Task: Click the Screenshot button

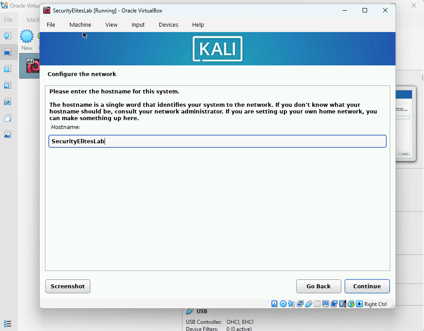Action: tap(68, 286)
